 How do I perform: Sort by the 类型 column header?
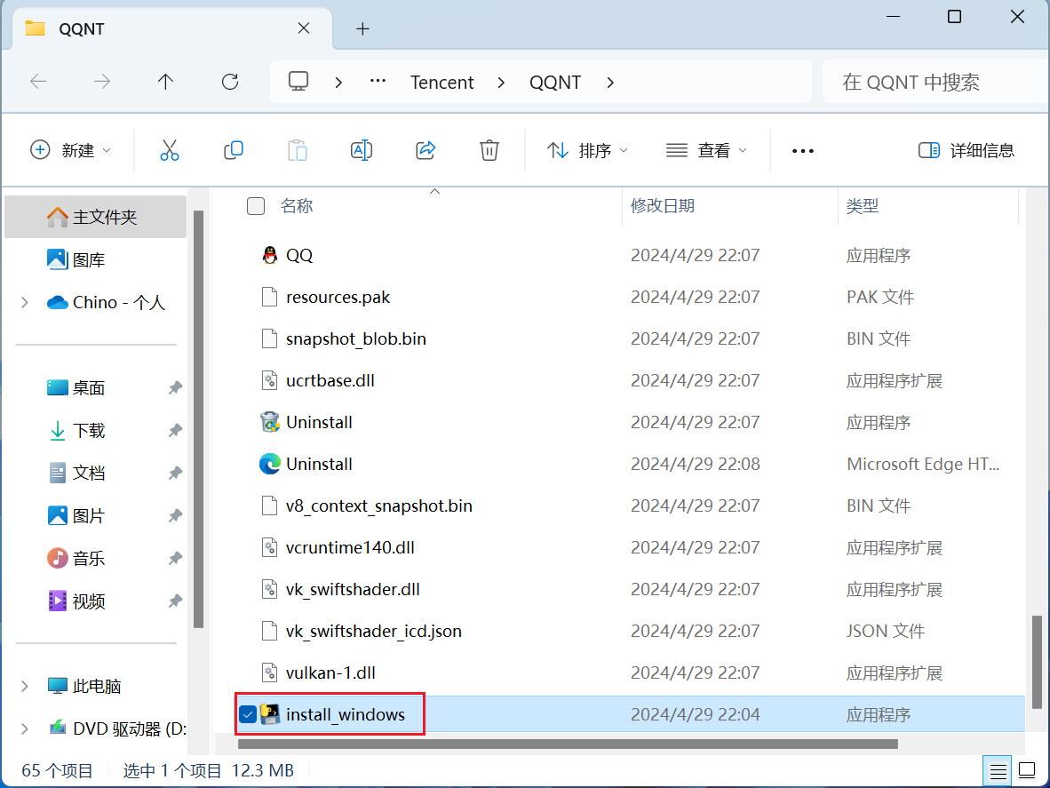point(862,205)
